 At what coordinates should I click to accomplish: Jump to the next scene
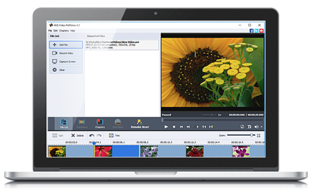196,127
